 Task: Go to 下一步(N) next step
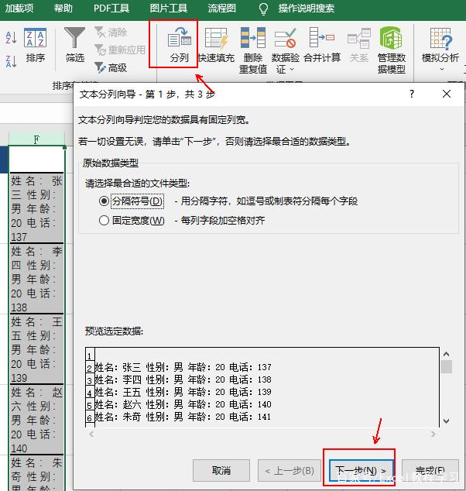(x=361, y=470)
